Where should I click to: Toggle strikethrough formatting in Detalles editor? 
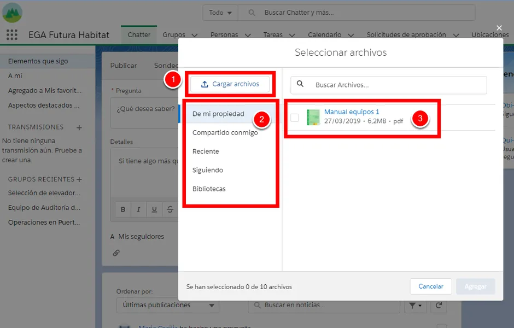(170, 209)
